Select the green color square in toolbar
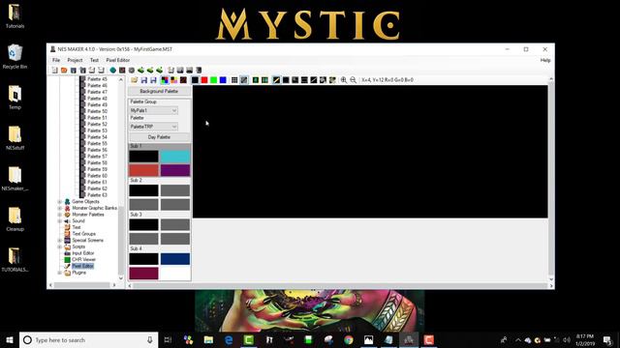Viewport: 620px width, 348px height. (x=214, y=80)
